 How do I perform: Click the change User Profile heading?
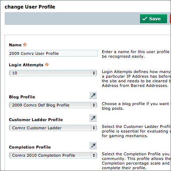pyautogui.click(x=30, y=7)
